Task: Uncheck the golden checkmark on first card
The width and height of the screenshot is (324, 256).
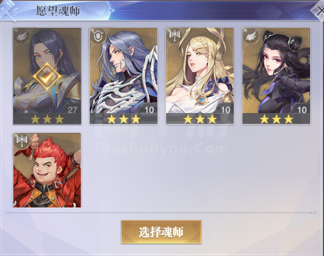Action: 47,76
